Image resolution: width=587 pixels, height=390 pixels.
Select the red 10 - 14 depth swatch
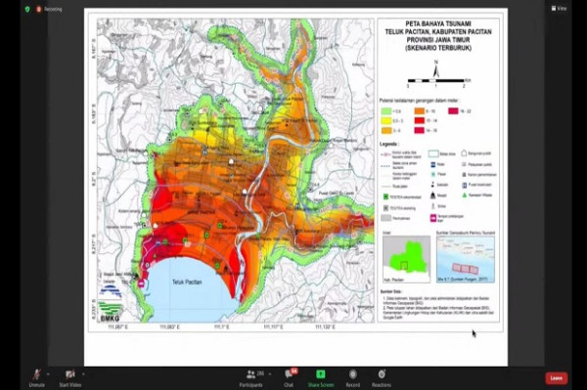[420, 120]
